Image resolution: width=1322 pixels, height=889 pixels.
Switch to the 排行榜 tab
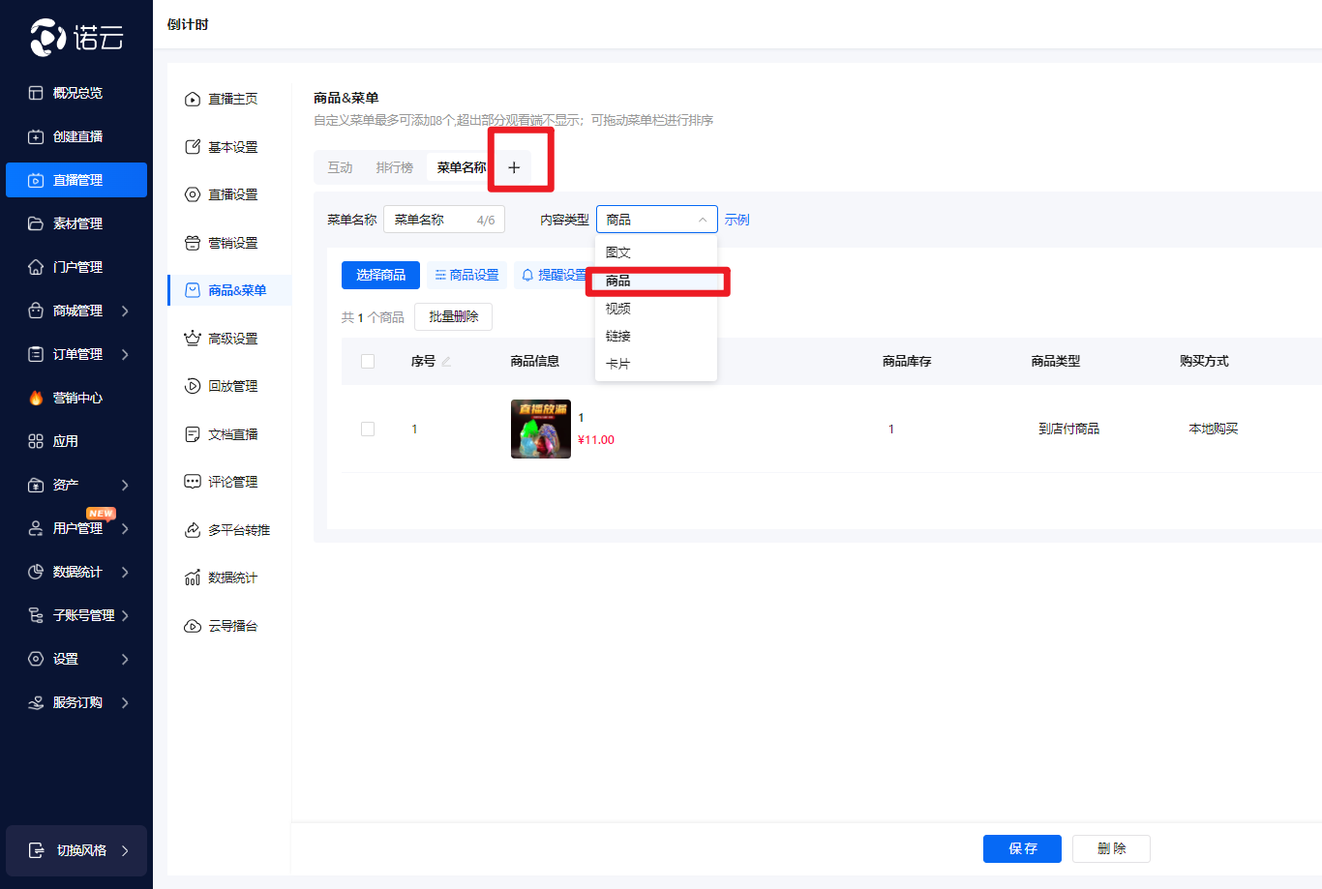coord(394,167)
